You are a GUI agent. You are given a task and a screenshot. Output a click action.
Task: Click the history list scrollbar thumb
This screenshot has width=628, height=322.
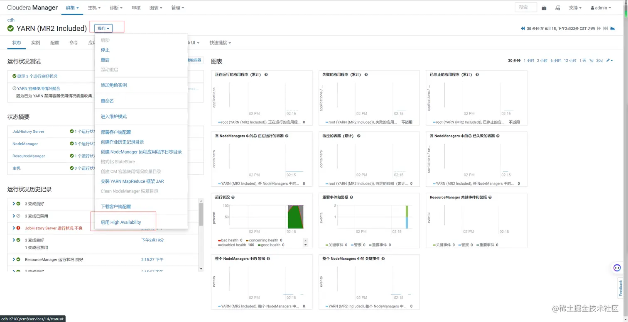[201, 214]
